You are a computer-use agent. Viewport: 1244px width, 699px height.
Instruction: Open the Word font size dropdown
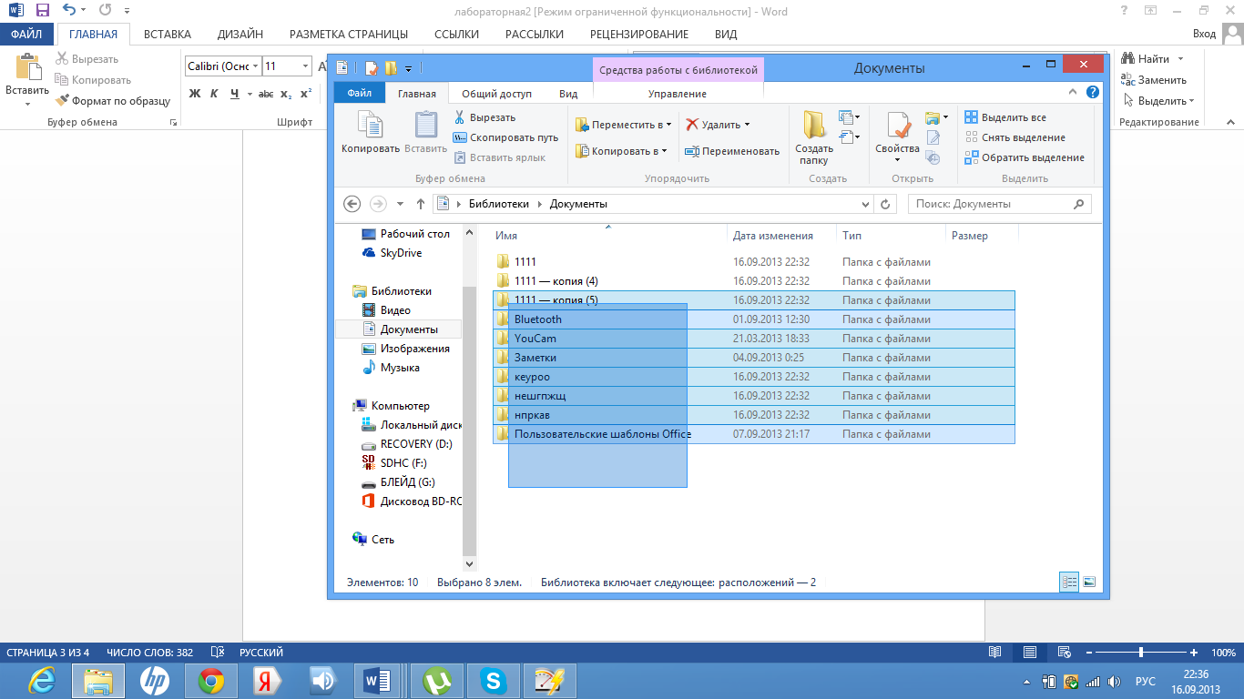[x=306, y=66]
